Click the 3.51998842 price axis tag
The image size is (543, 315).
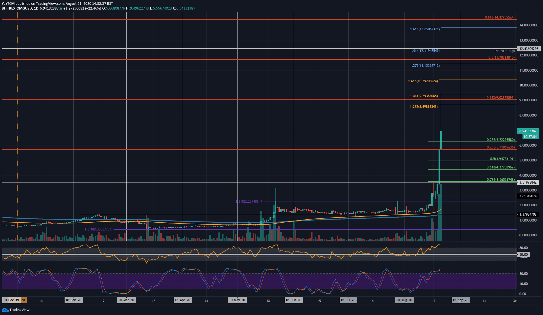point(528,182)
